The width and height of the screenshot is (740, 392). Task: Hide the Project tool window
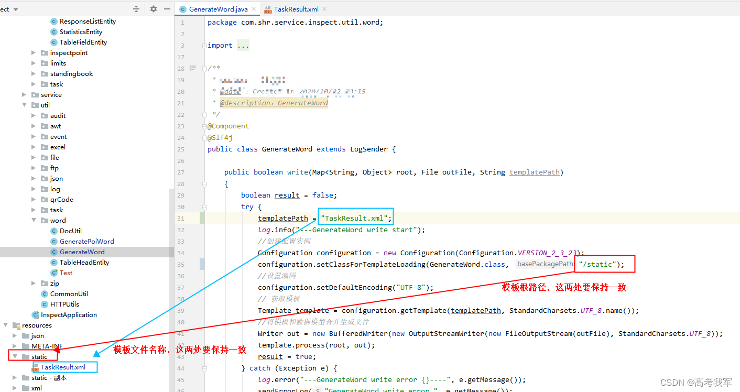click(167, 8)
